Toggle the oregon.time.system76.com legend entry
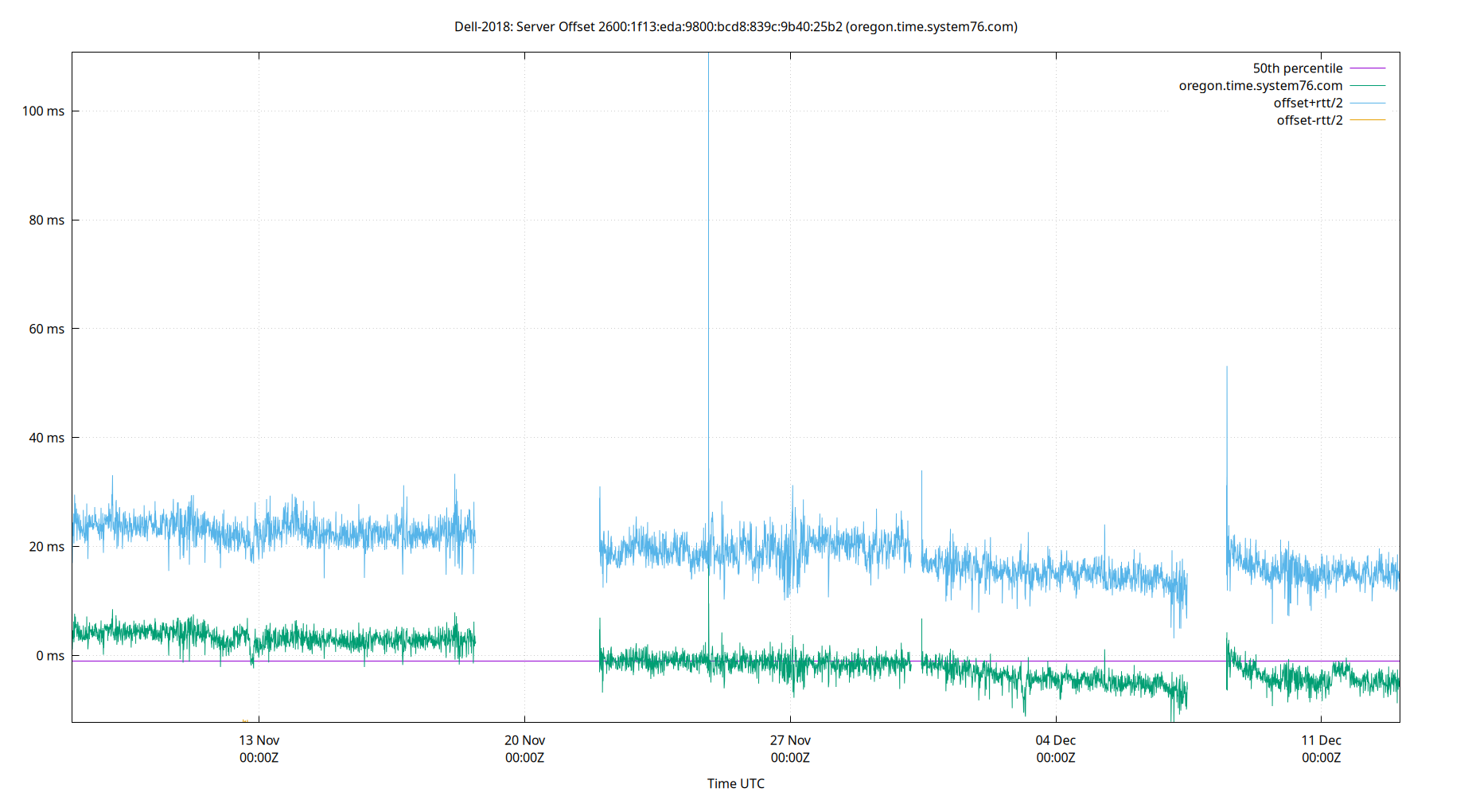This screenshot has width=1472, height=796. pos(1261,85)
